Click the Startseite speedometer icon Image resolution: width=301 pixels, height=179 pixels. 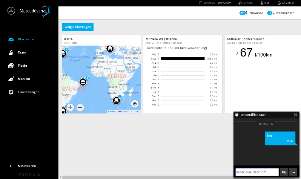click(11, 40)
